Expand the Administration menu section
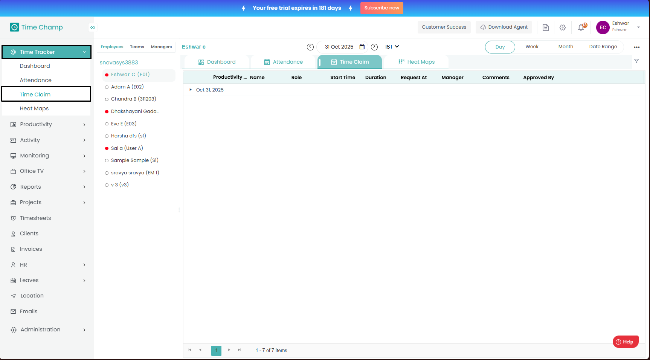The width and height of the screenshot is (650, 360). (x=84, y=330)
